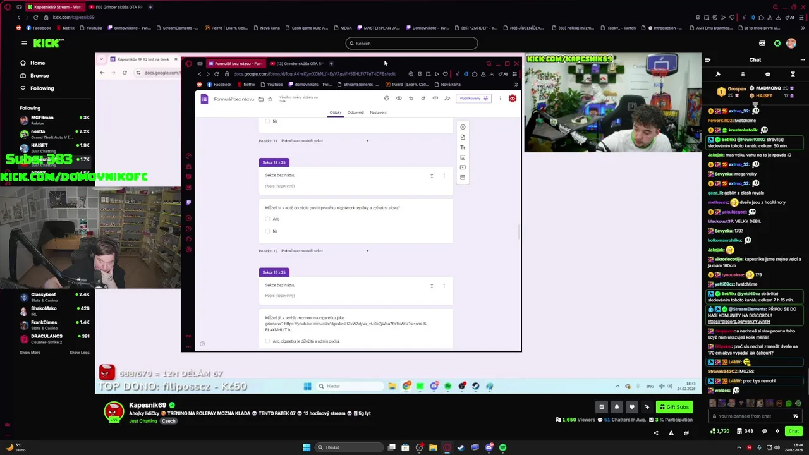
Task: Open channel shop icon showing 343
Action: (x=744, y=431)
